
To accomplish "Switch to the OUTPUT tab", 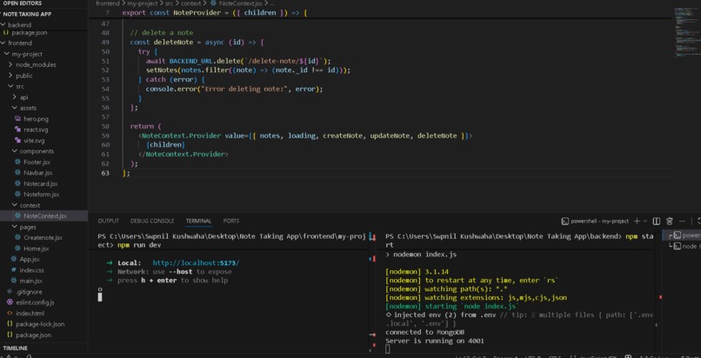I will [108, 221].
